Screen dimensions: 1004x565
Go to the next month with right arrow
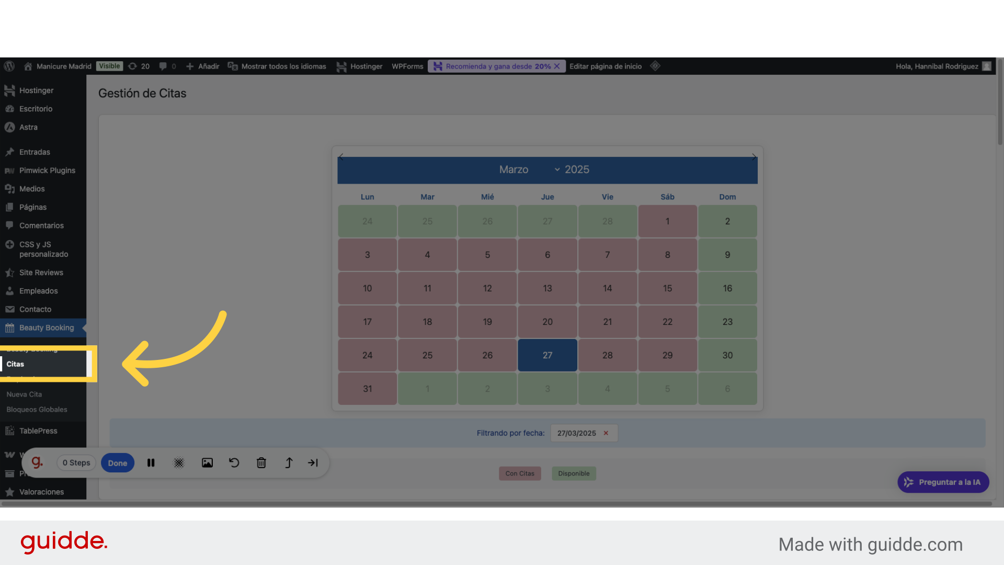754,157
